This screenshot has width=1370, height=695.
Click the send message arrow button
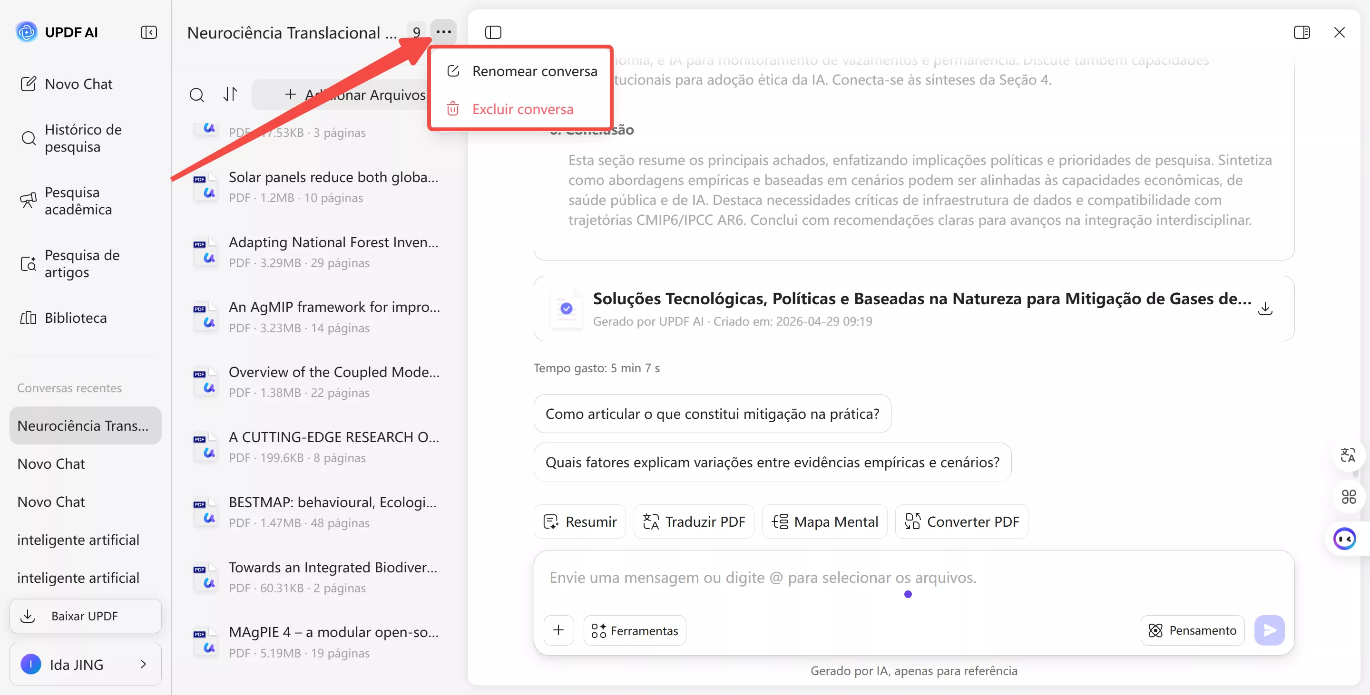tap(1269, 630)
